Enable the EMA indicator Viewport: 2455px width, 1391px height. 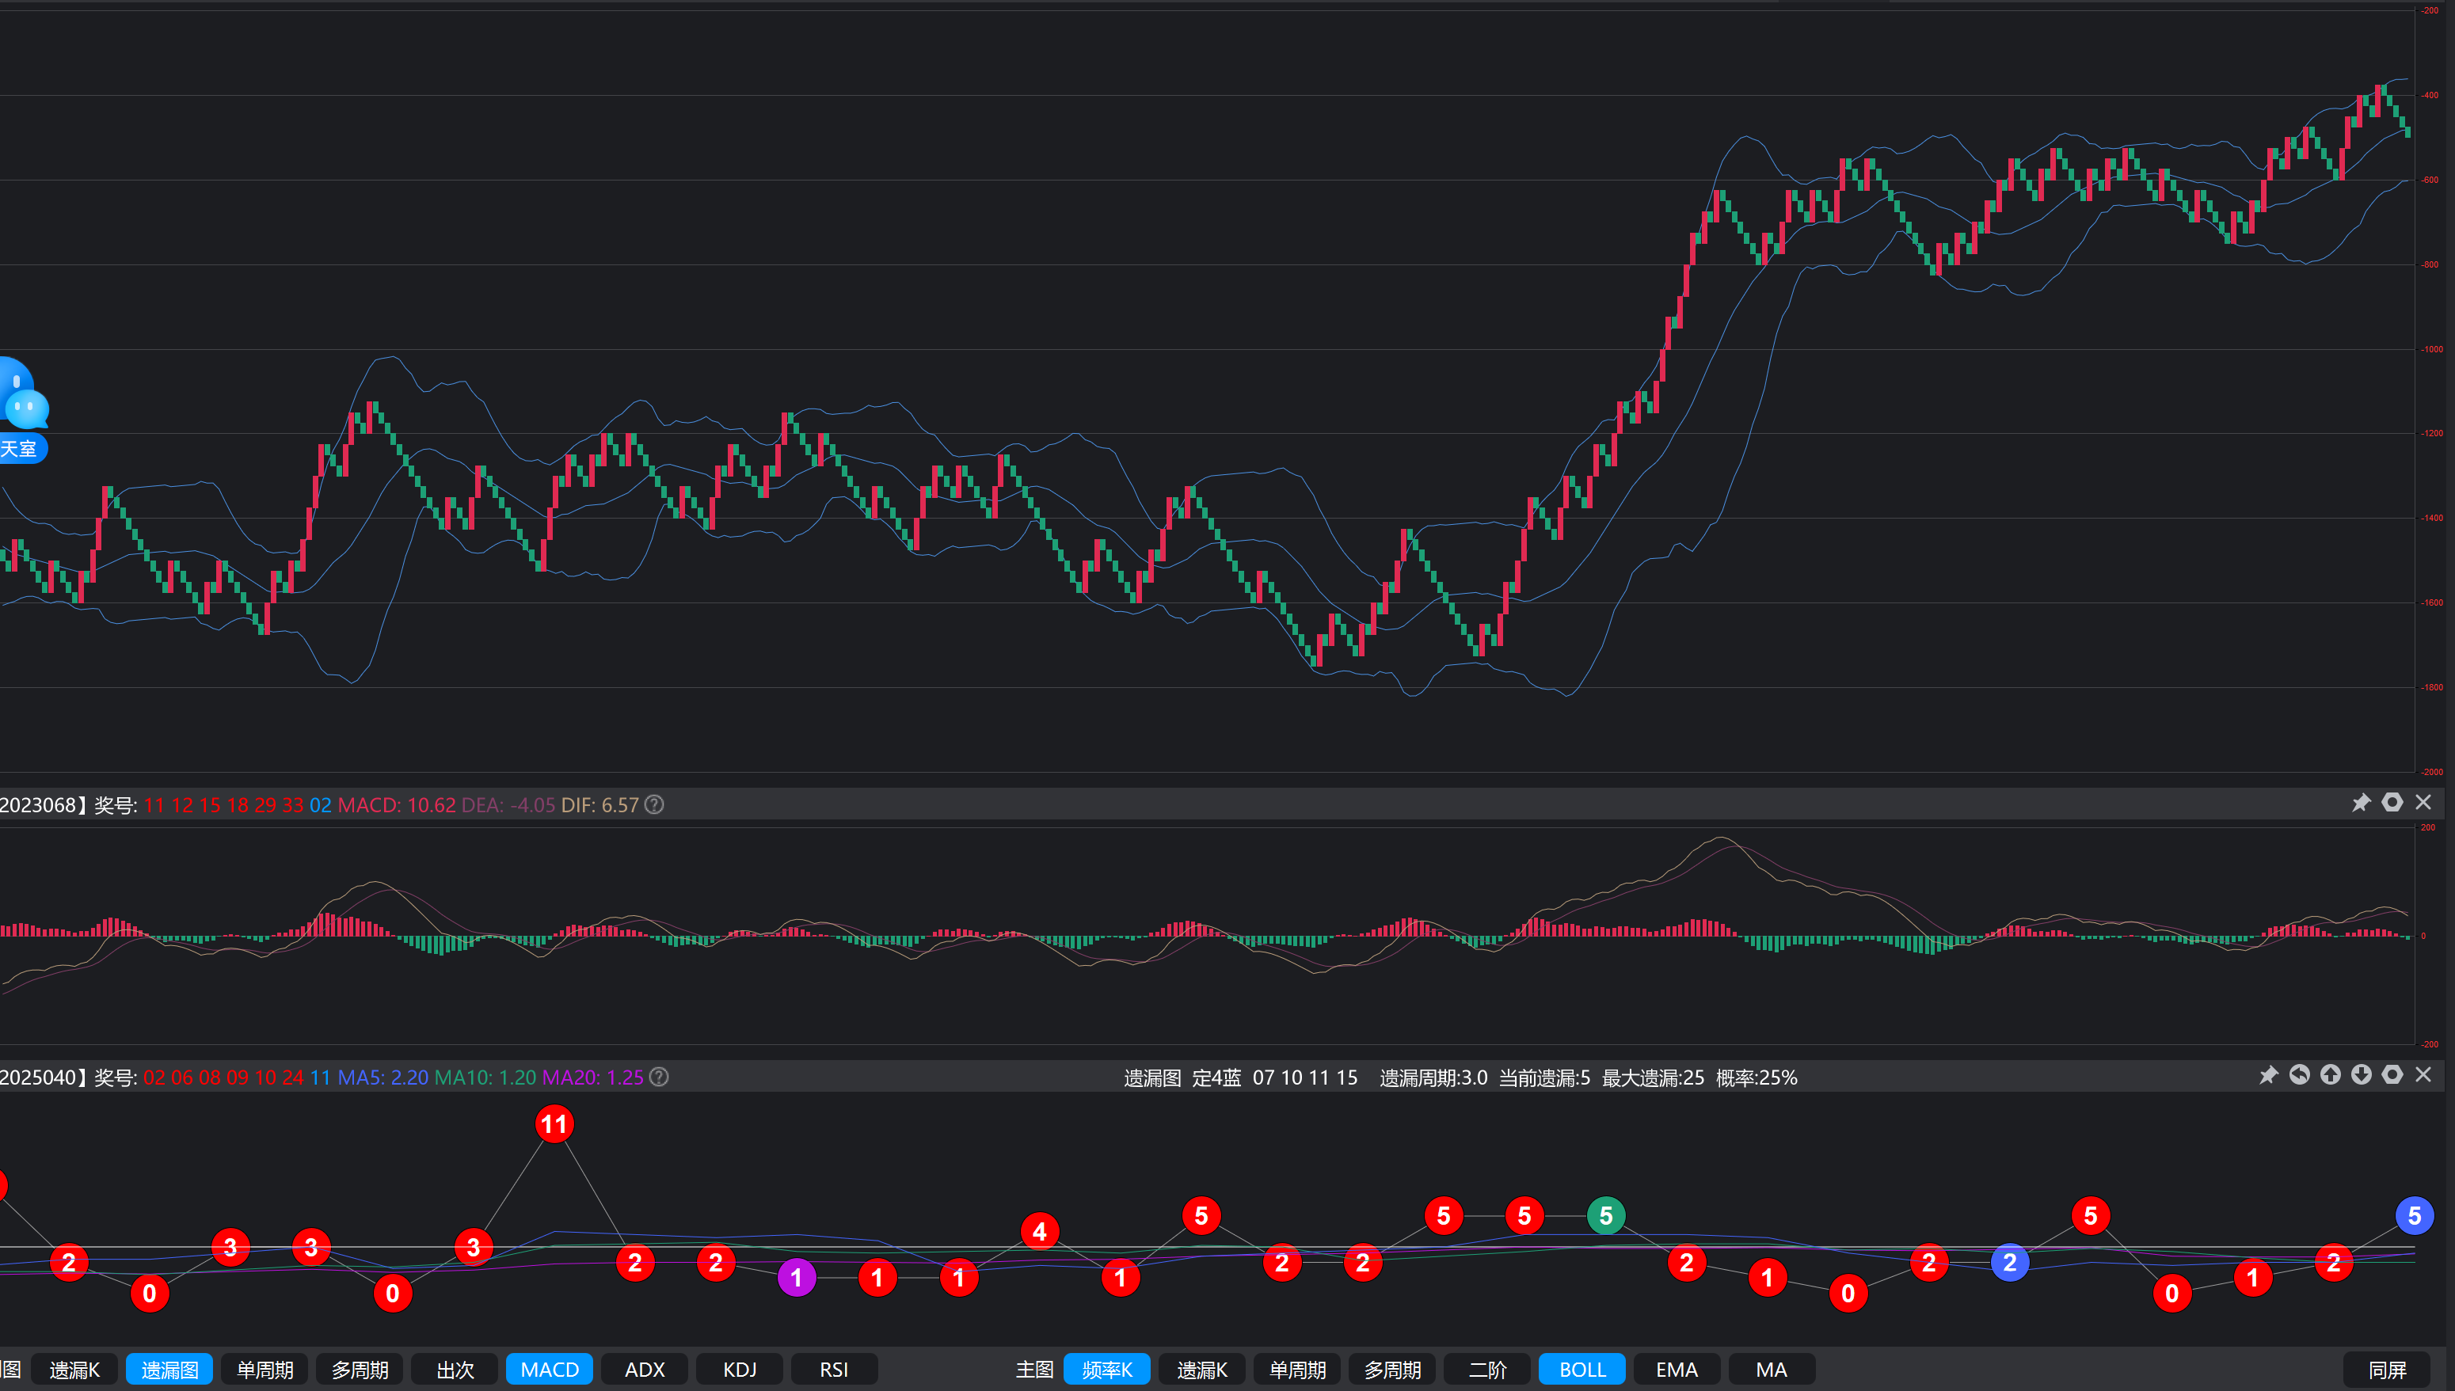pyautogui.click(x=1677, y=1369)
